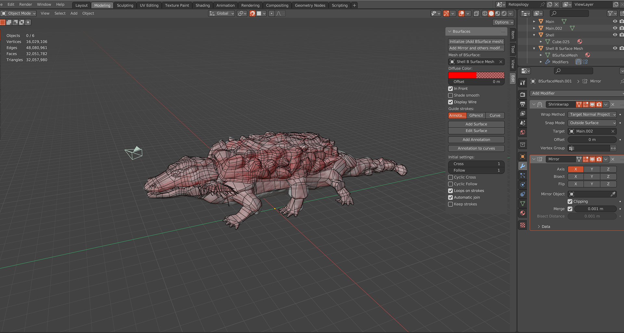Open the Physics properties tab icon
624x333 pixels.
(523, 185)
